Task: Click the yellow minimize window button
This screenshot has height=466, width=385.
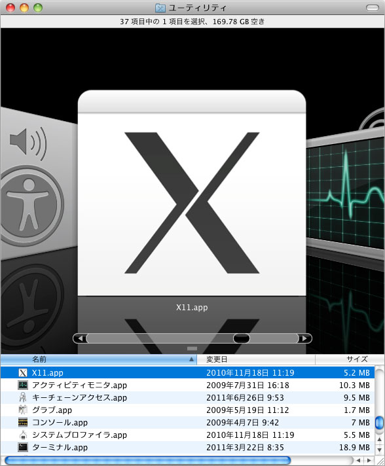Action: pos(24,8)
